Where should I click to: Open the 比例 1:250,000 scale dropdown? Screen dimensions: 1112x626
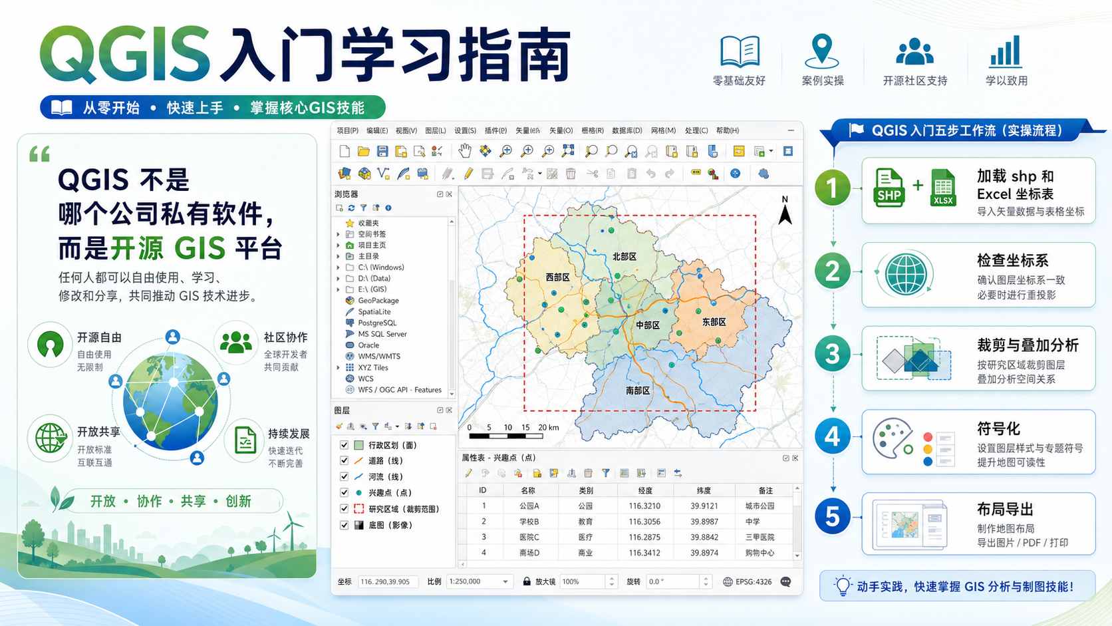(505, 581)
